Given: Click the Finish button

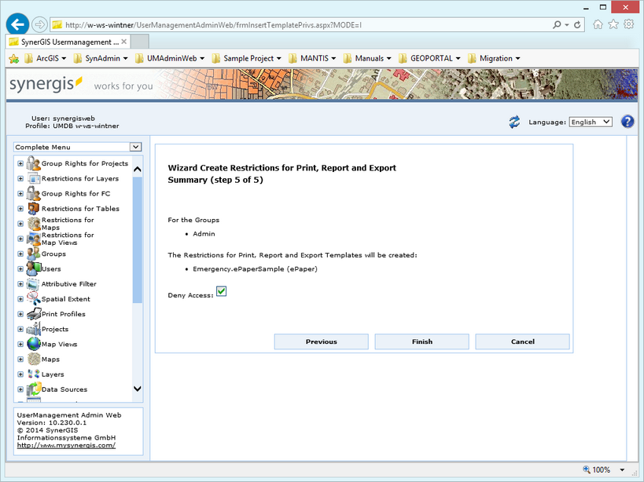Looking at the screenshot, I should 422,341.
